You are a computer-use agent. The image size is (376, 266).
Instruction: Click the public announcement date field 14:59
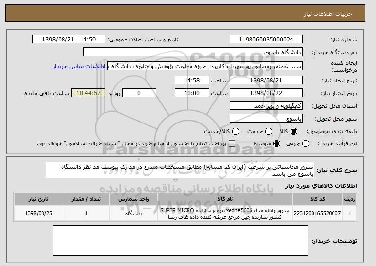[x=69, y=40]
